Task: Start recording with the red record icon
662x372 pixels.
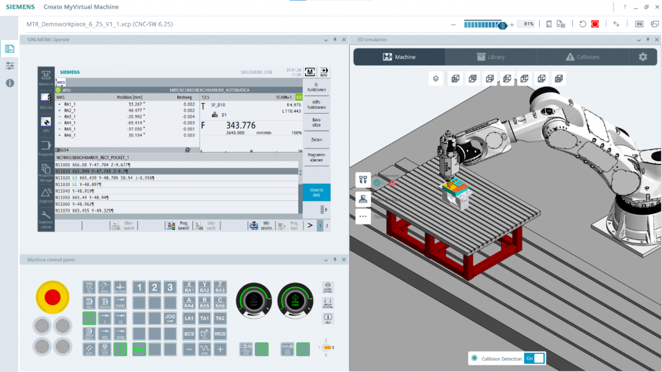Action: [595, 24]
